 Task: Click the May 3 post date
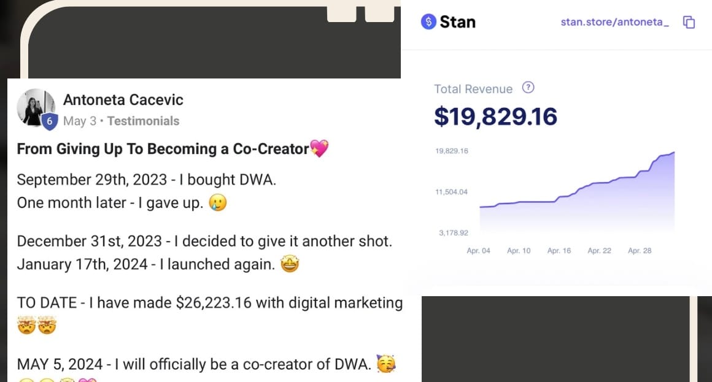[x=79, y=121]
